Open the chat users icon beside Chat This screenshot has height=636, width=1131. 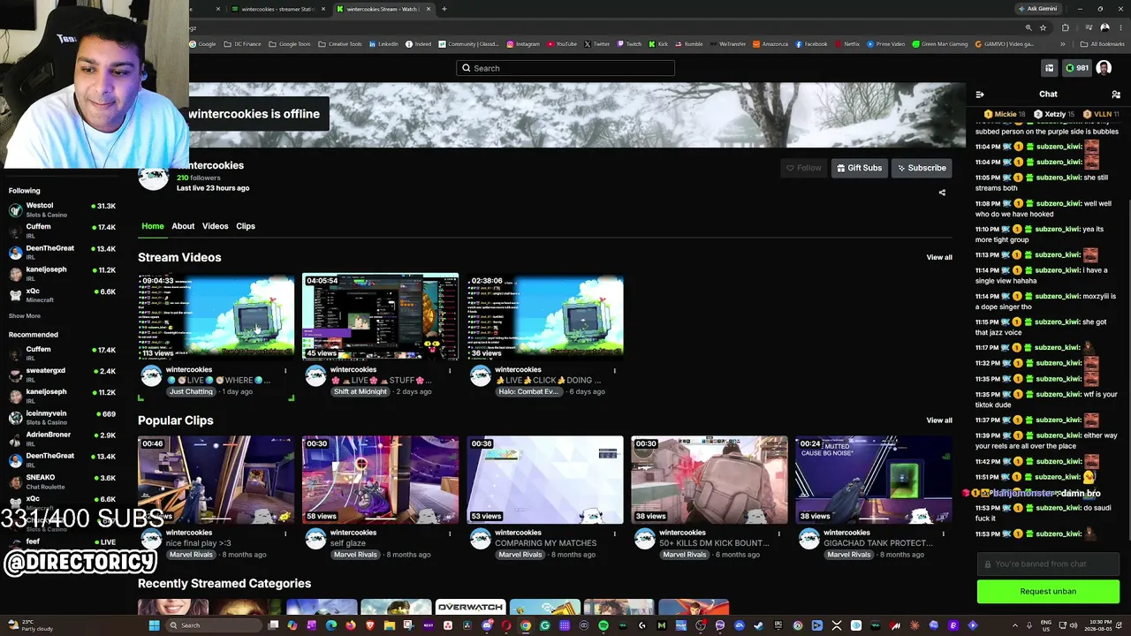1116,95
